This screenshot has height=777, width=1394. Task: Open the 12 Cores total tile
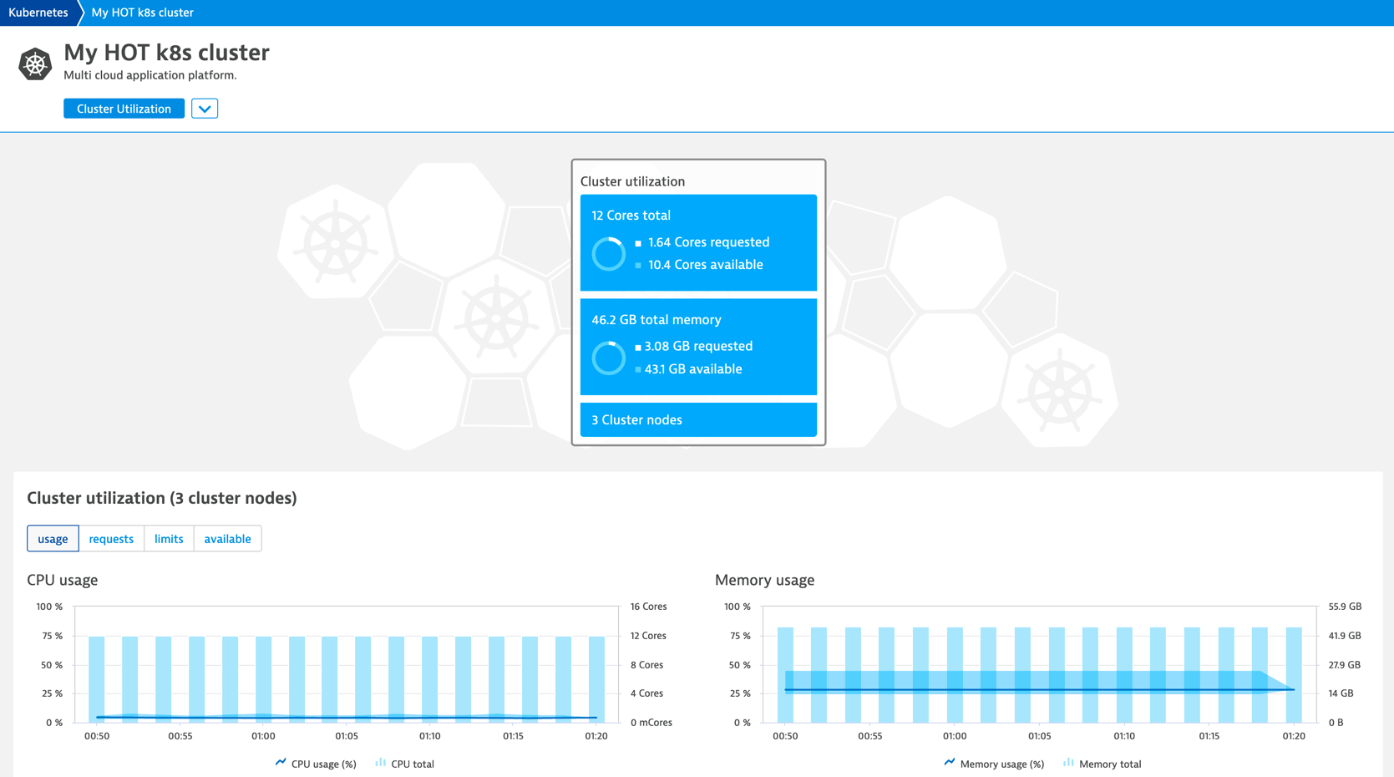coord(698,242)
